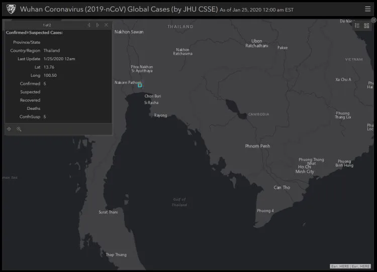Viewport: 377px width, 272px height.
Task: Zoom to feature with magnifier icon
Action: [x=19, y=129]
